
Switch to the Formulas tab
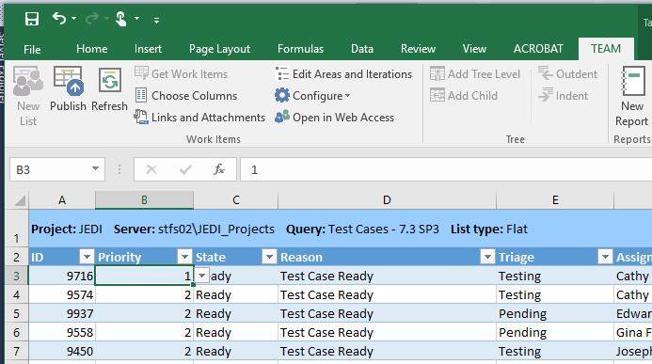coord(301,49)
